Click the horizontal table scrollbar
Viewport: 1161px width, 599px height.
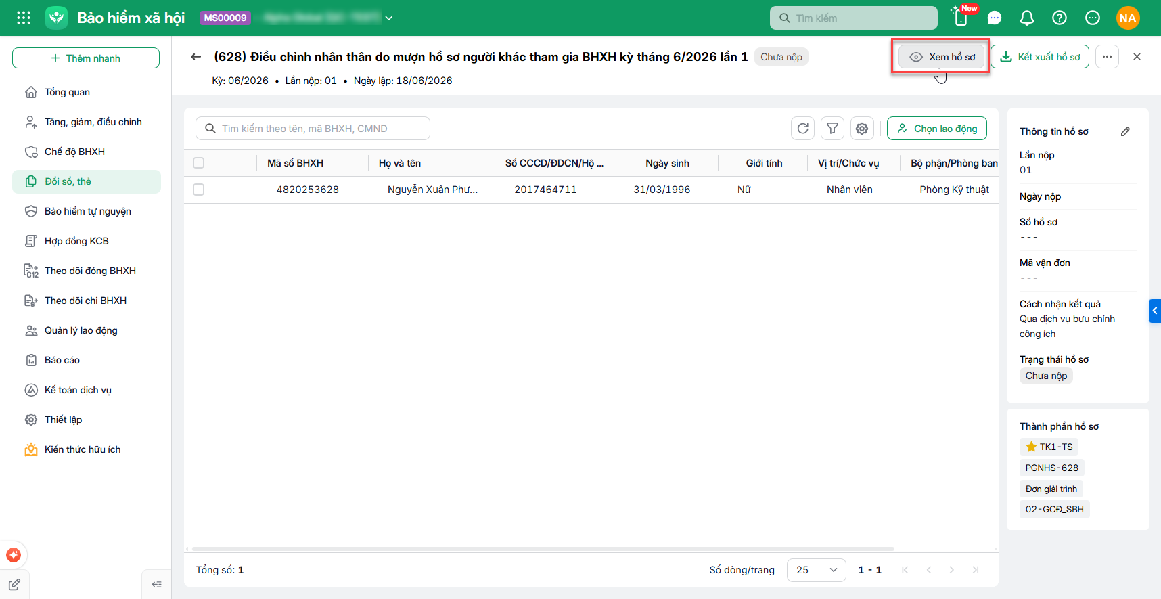point(543,549)
